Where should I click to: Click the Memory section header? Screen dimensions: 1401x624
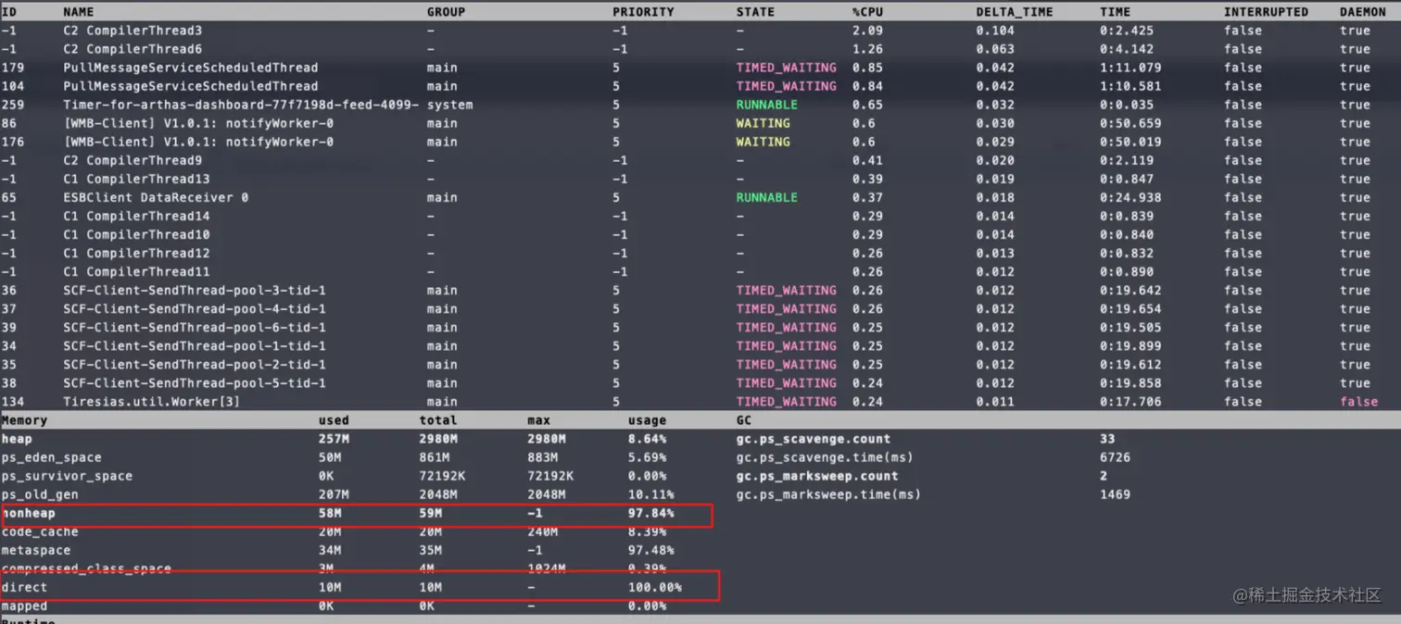tap(24, 419)
